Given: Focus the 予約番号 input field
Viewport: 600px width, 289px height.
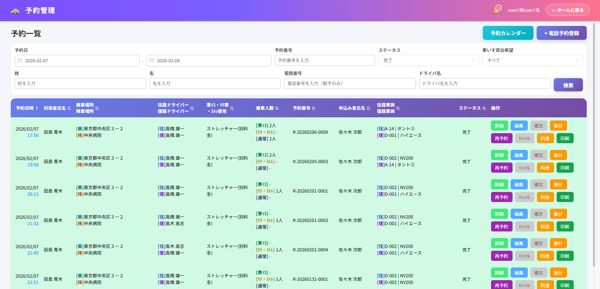Looking at the screenshot, I should [325, 60].
